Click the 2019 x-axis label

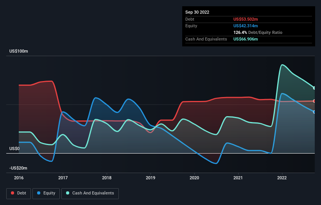(151, 178)
